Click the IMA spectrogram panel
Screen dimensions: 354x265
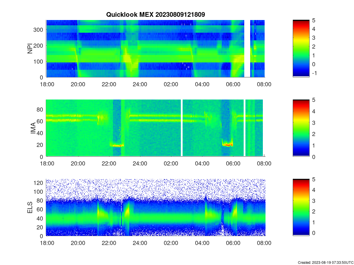[x=155, y=128]
